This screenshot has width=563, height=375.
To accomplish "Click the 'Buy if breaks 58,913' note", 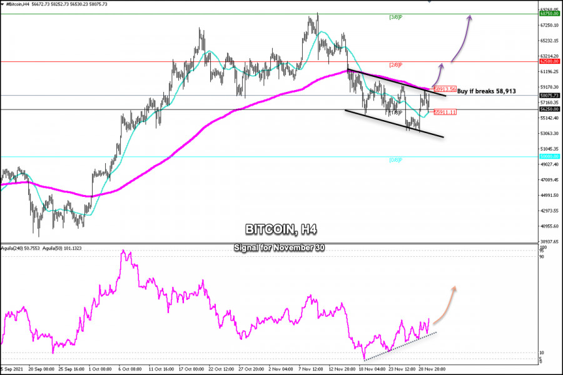I will [486, 91].
